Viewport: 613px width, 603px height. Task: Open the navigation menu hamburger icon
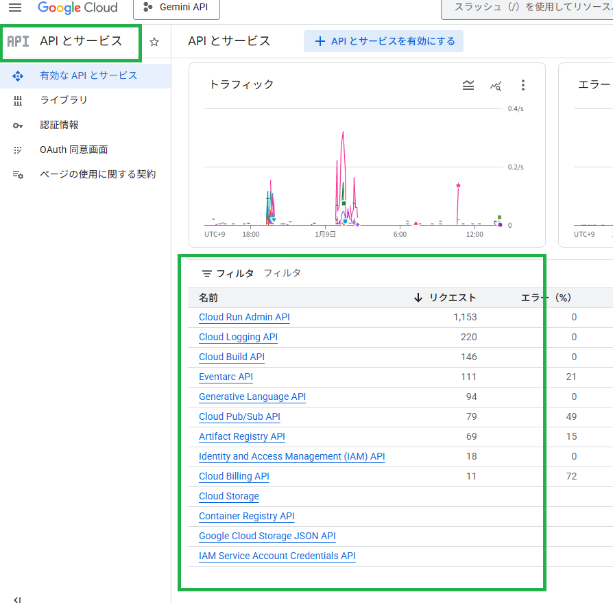coord(15,8)
